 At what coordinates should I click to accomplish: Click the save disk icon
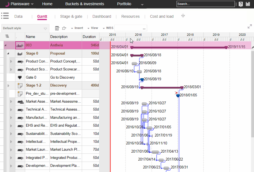click(248, 4)
